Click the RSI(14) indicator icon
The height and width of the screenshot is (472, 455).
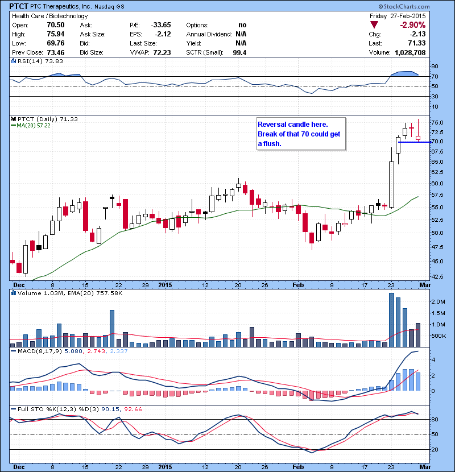coord(13,61)
